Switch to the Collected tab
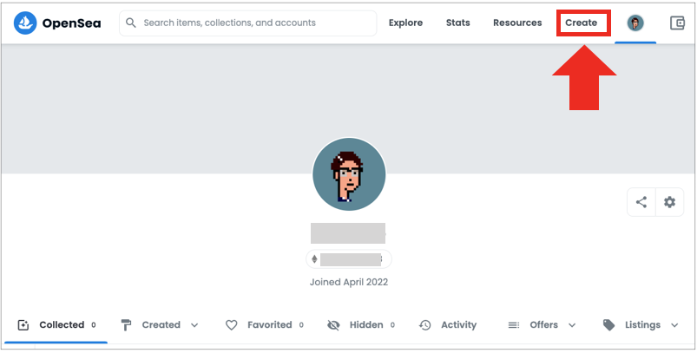 pyautogui.click(x=56, y=325)
